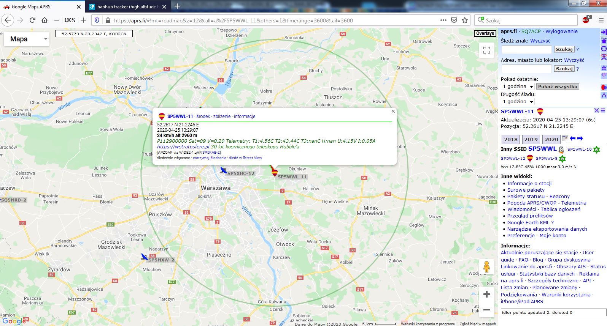607x326 pixels.
Task: Reload the current page
Action: coord(32,20)
